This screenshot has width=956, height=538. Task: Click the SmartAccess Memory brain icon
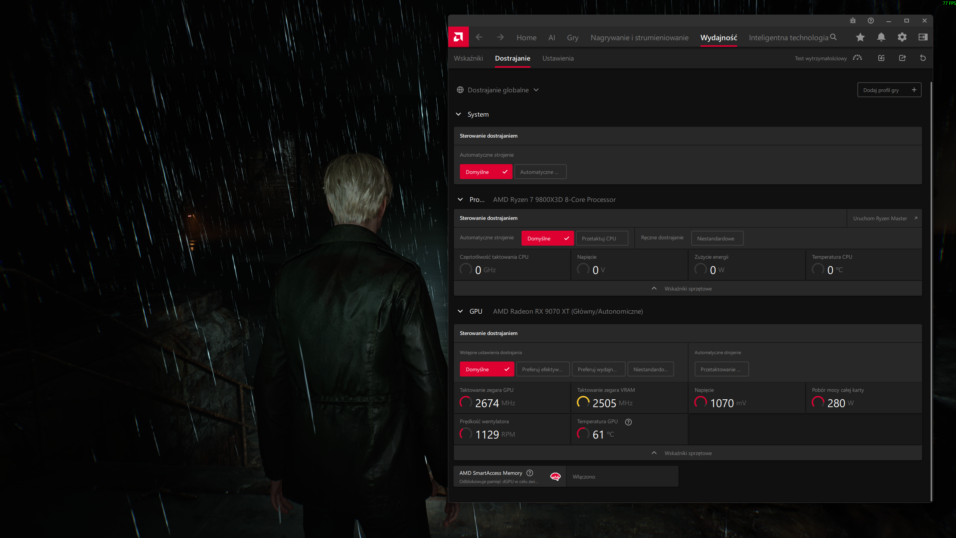coord(556,477)
